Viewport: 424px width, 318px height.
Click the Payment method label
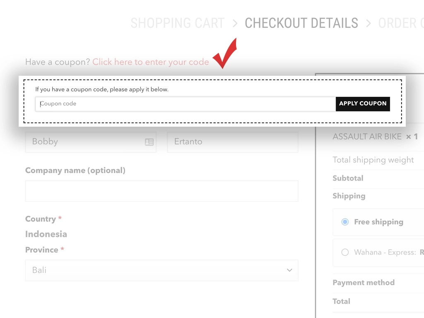click(364, 283)
